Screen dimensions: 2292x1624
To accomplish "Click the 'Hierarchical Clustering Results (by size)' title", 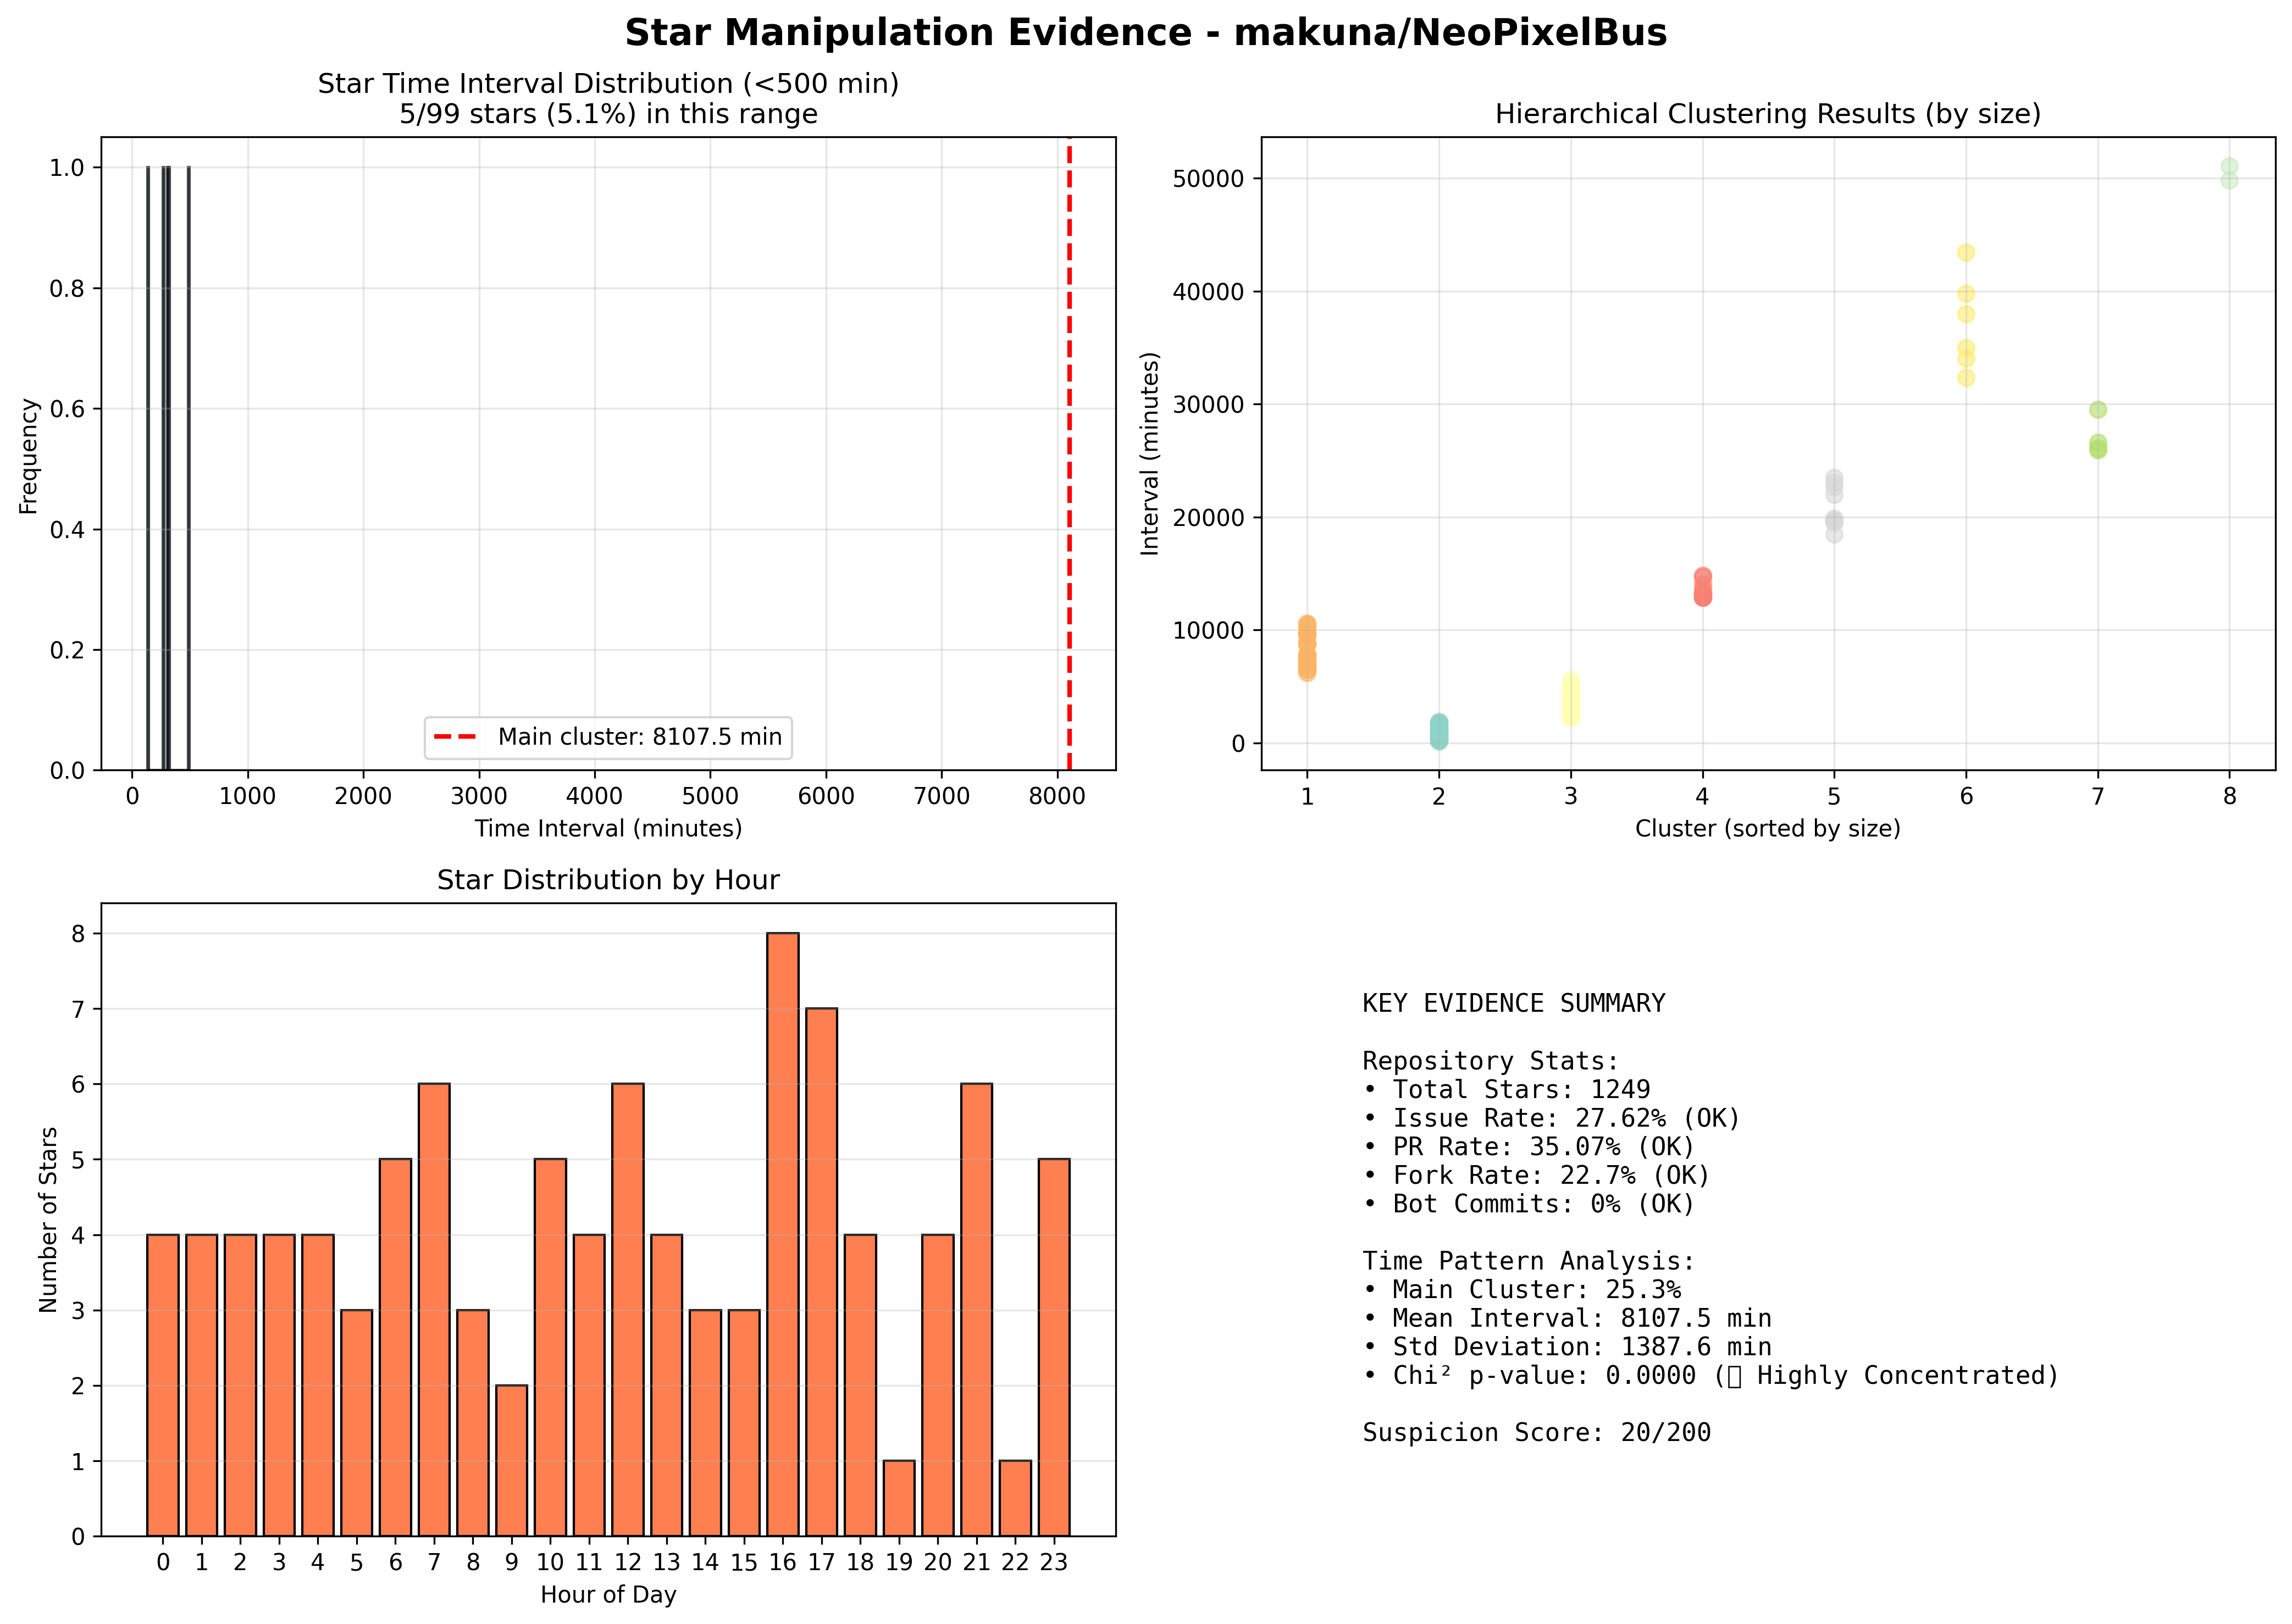I will pos(1767,114).
